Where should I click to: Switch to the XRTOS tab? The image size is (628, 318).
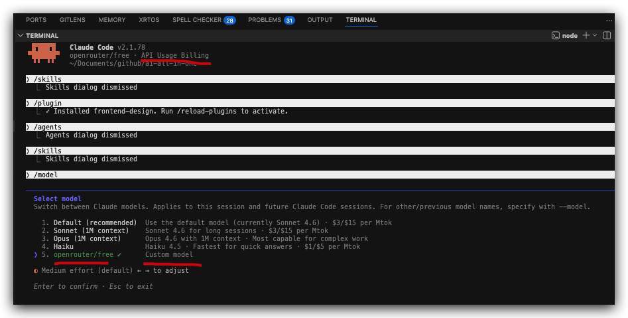pos(149,20)
